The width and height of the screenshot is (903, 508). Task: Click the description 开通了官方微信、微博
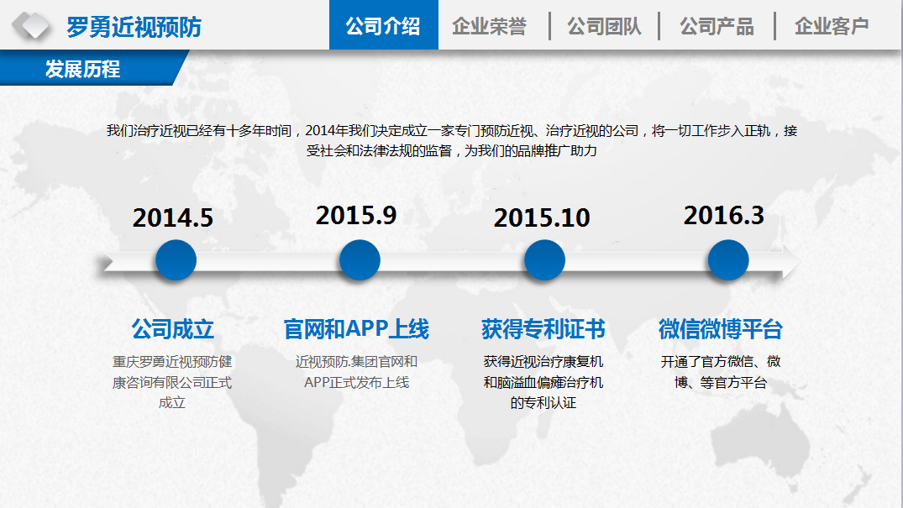[721, 372]
